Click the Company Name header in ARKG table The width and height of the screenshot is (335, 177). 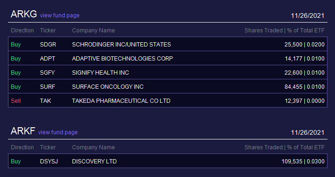[x=93, y=30]
